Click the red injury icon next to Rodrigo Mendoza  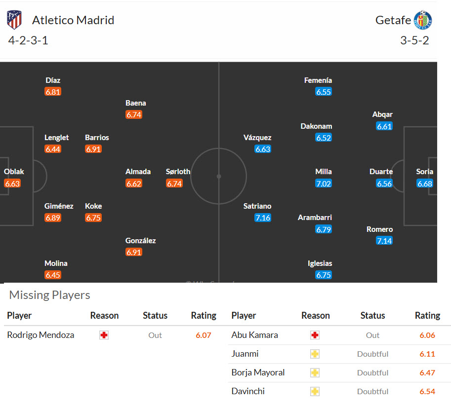pyautogui.click(x=104, y=335)
